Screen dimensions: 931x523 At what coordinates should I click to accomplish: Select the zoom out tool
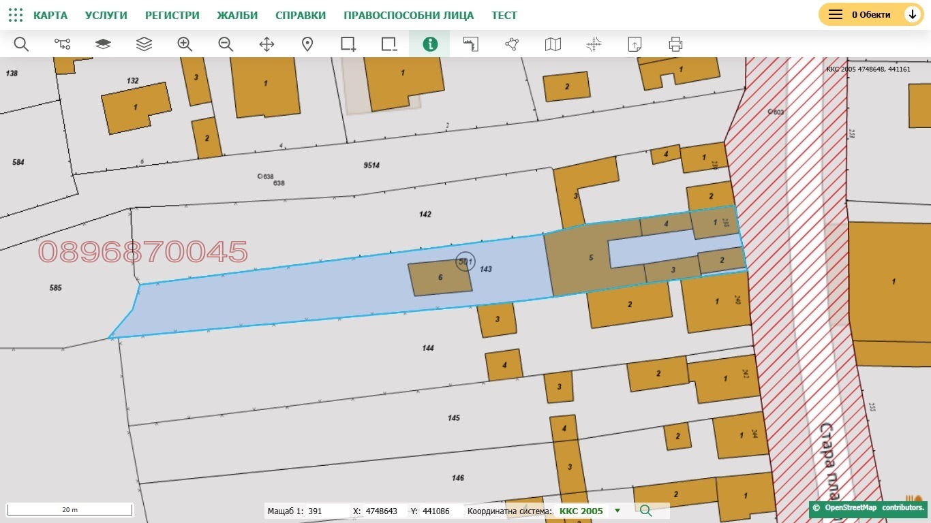coord(226,44)
